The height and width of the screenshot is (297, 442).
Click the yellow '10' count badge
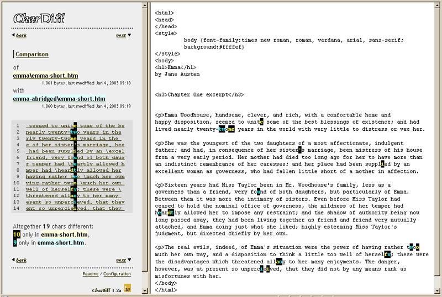click(x=17, y=235)
